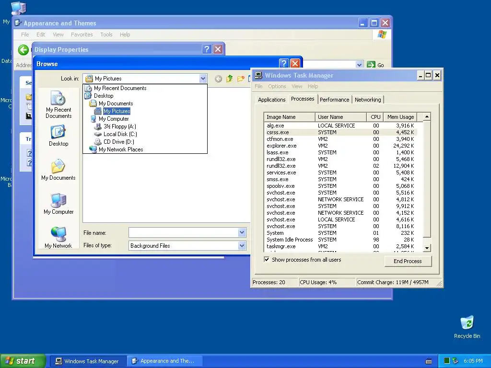Open My Documents in Browse places bar
Image resolution: width=491 pixels, height=368 pixels.
[58, 170]
